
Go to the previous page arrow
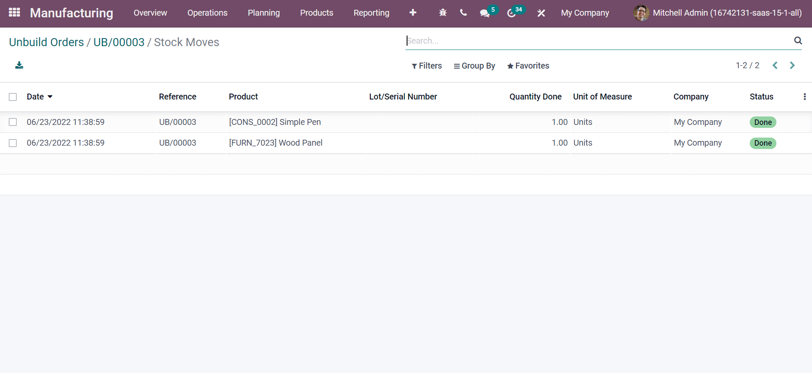click(775, 65)
